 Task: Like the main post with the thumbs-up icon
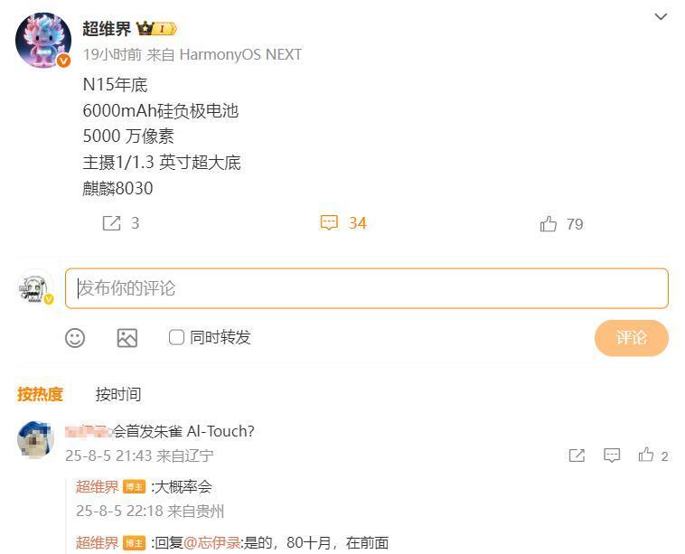[x=549, y=224]
